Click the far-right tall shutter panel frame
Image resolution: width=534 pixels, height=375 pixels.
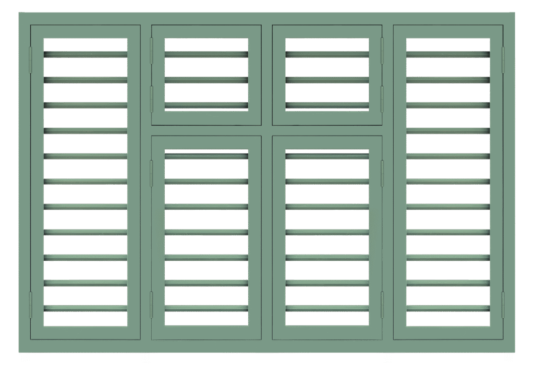496,183
